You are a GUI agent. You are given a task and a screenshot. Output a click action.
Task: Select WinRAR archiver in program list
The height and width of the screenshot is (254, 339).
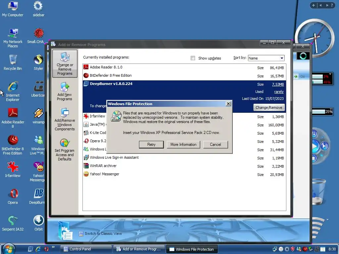click(x=184, y=166)
